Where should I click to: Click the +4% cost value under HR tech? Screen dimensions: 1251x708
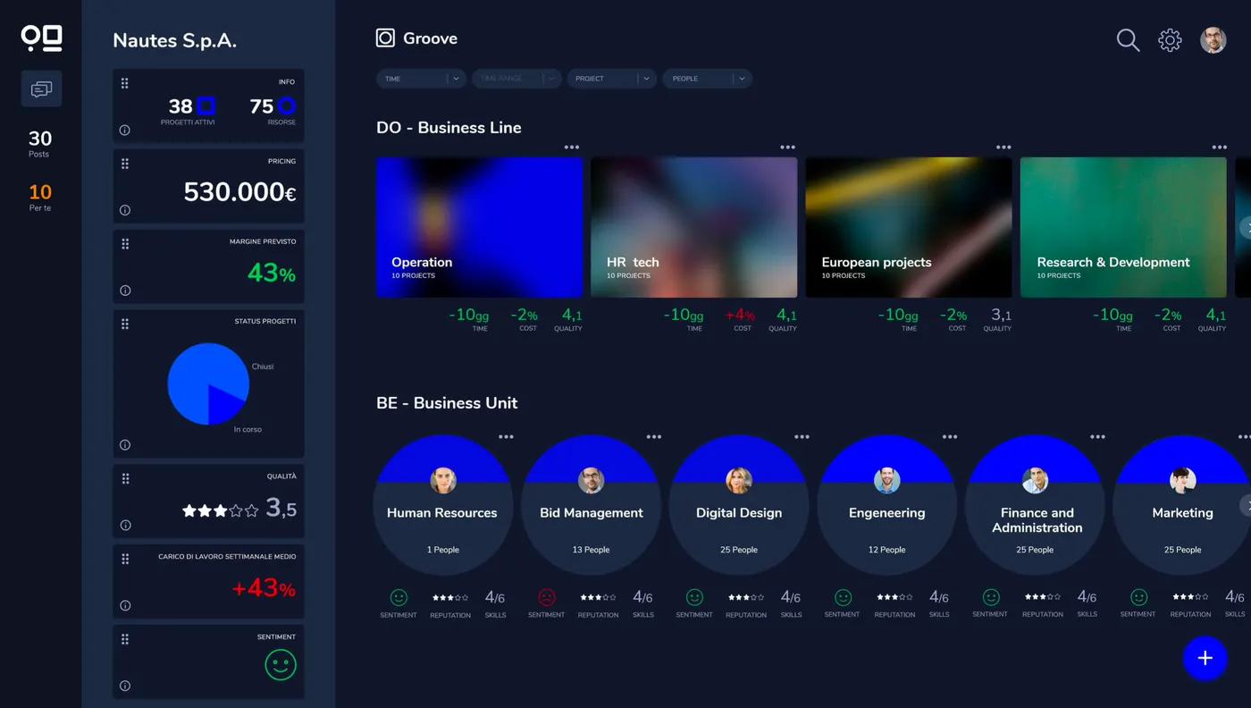(x=740, y=315)
